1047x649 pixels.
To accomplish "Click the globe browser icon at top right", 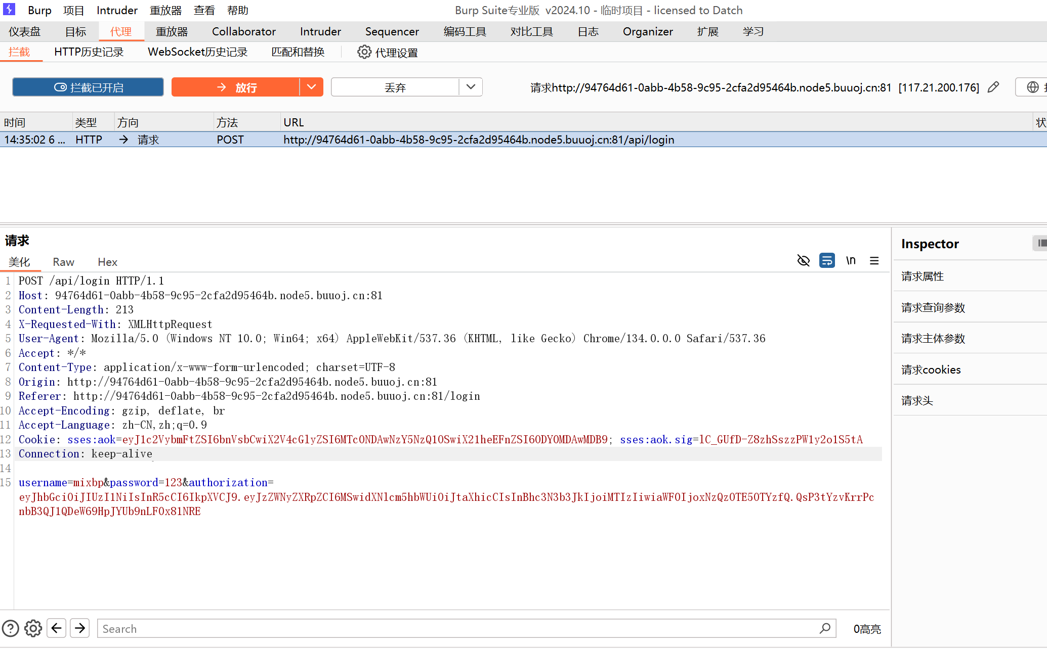I will tap(1032, 87).
